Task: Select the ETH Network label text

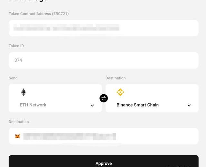Action: click(x=33, y=105)
